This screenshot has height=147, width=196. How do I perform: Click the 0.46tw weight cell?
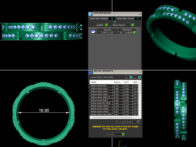click(129, 33)
